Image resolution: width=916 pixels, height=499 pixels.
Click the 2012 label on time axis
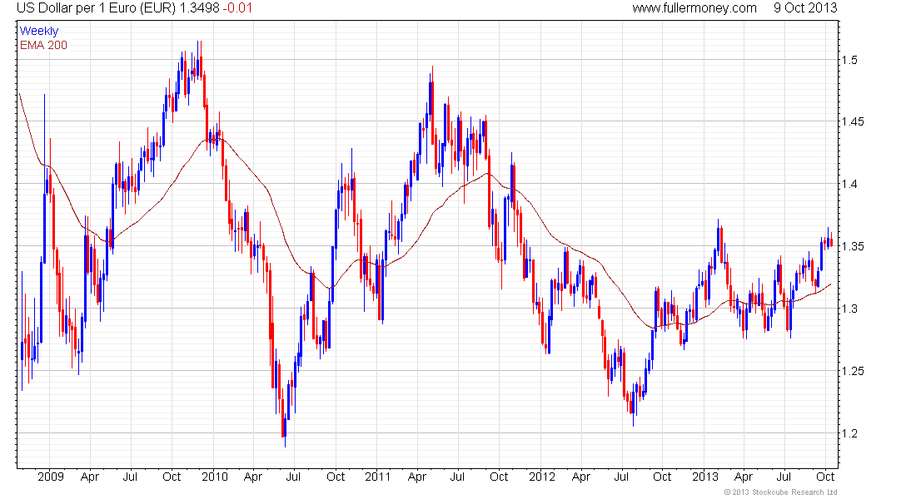[542, 477]
